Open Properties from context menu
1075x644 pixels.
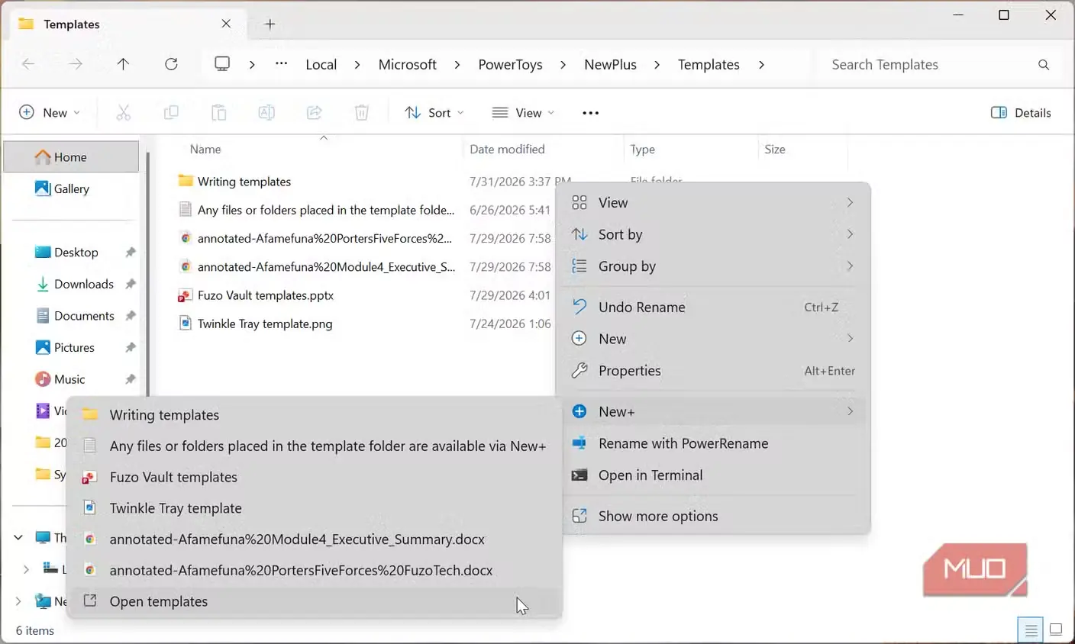click(713, 371)
